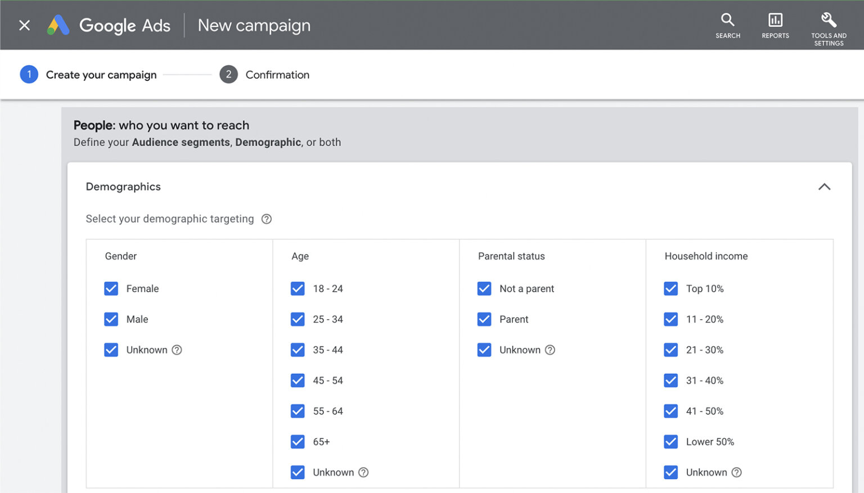Disable the 18 - 24 age group
Screen dimensions: 864x493
tap(298, 288)
